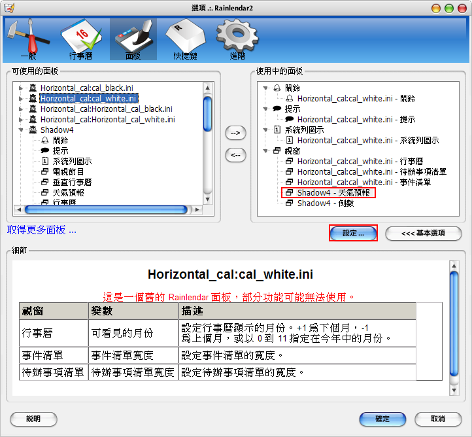Click tray icon beside cal_white.ini - 系統列圖示
This screenshot has height=437, width=472.
point(290,141)
